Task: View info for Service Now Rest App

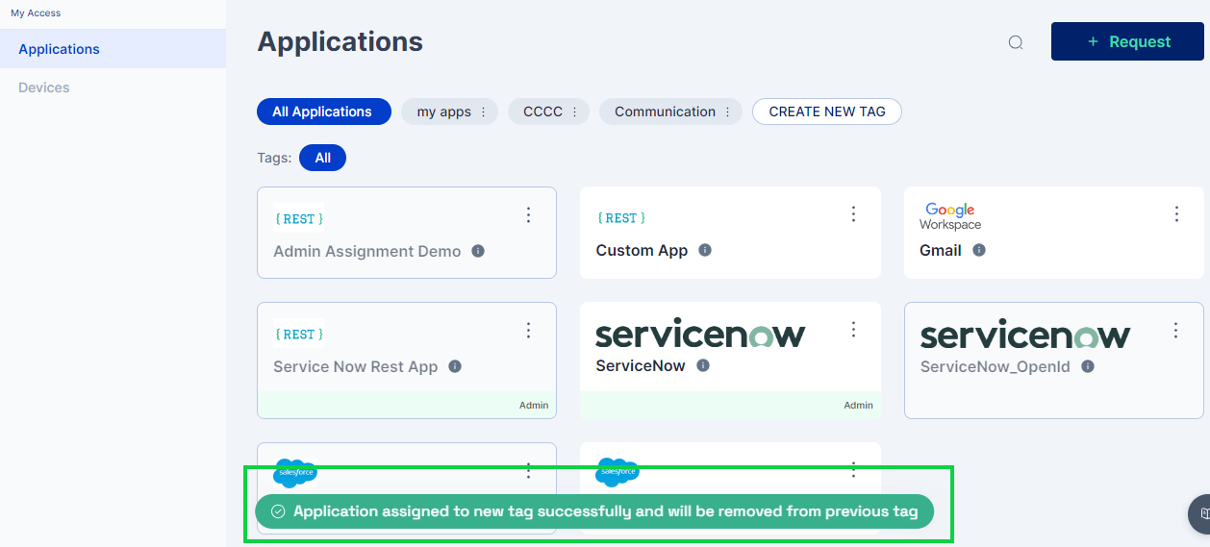Action: (455, 366)
